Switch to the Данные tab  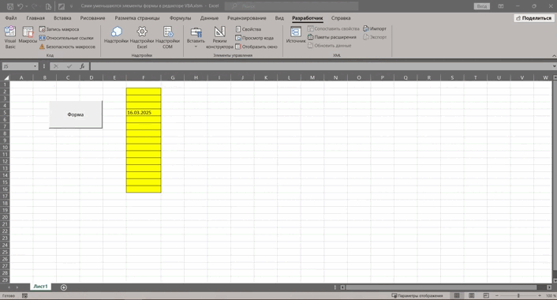(209, 18)
